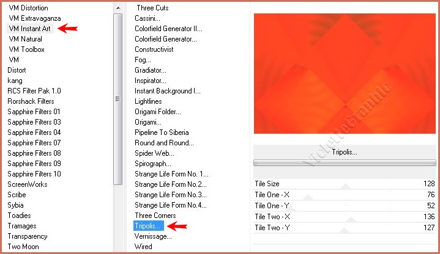
Task: Click the Tile One - X slider
Action: [344, 195]
